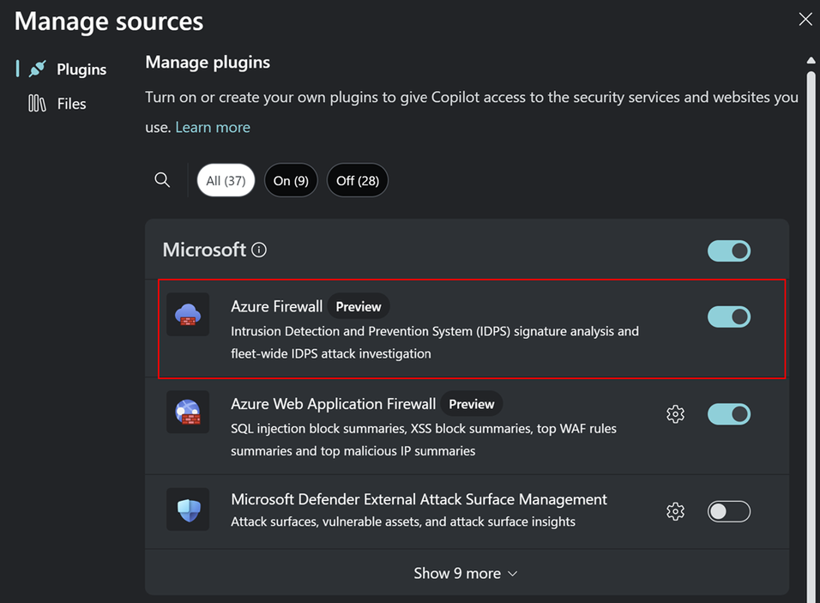This screenshot has width=820, height=603.
Task: Close the Manage sources dialog
Action: (805, 19)
